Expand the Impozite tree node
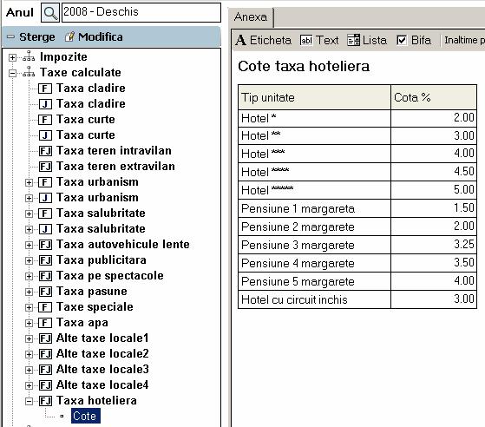The width and height of the screenshot is (485, 427). (12, 57)
